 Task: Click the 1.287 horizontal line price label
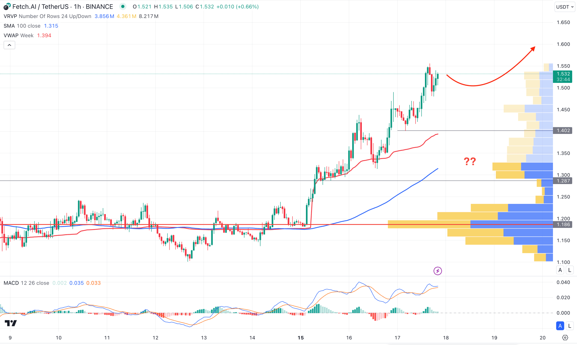pyautogui.click(x=563, y=181)
